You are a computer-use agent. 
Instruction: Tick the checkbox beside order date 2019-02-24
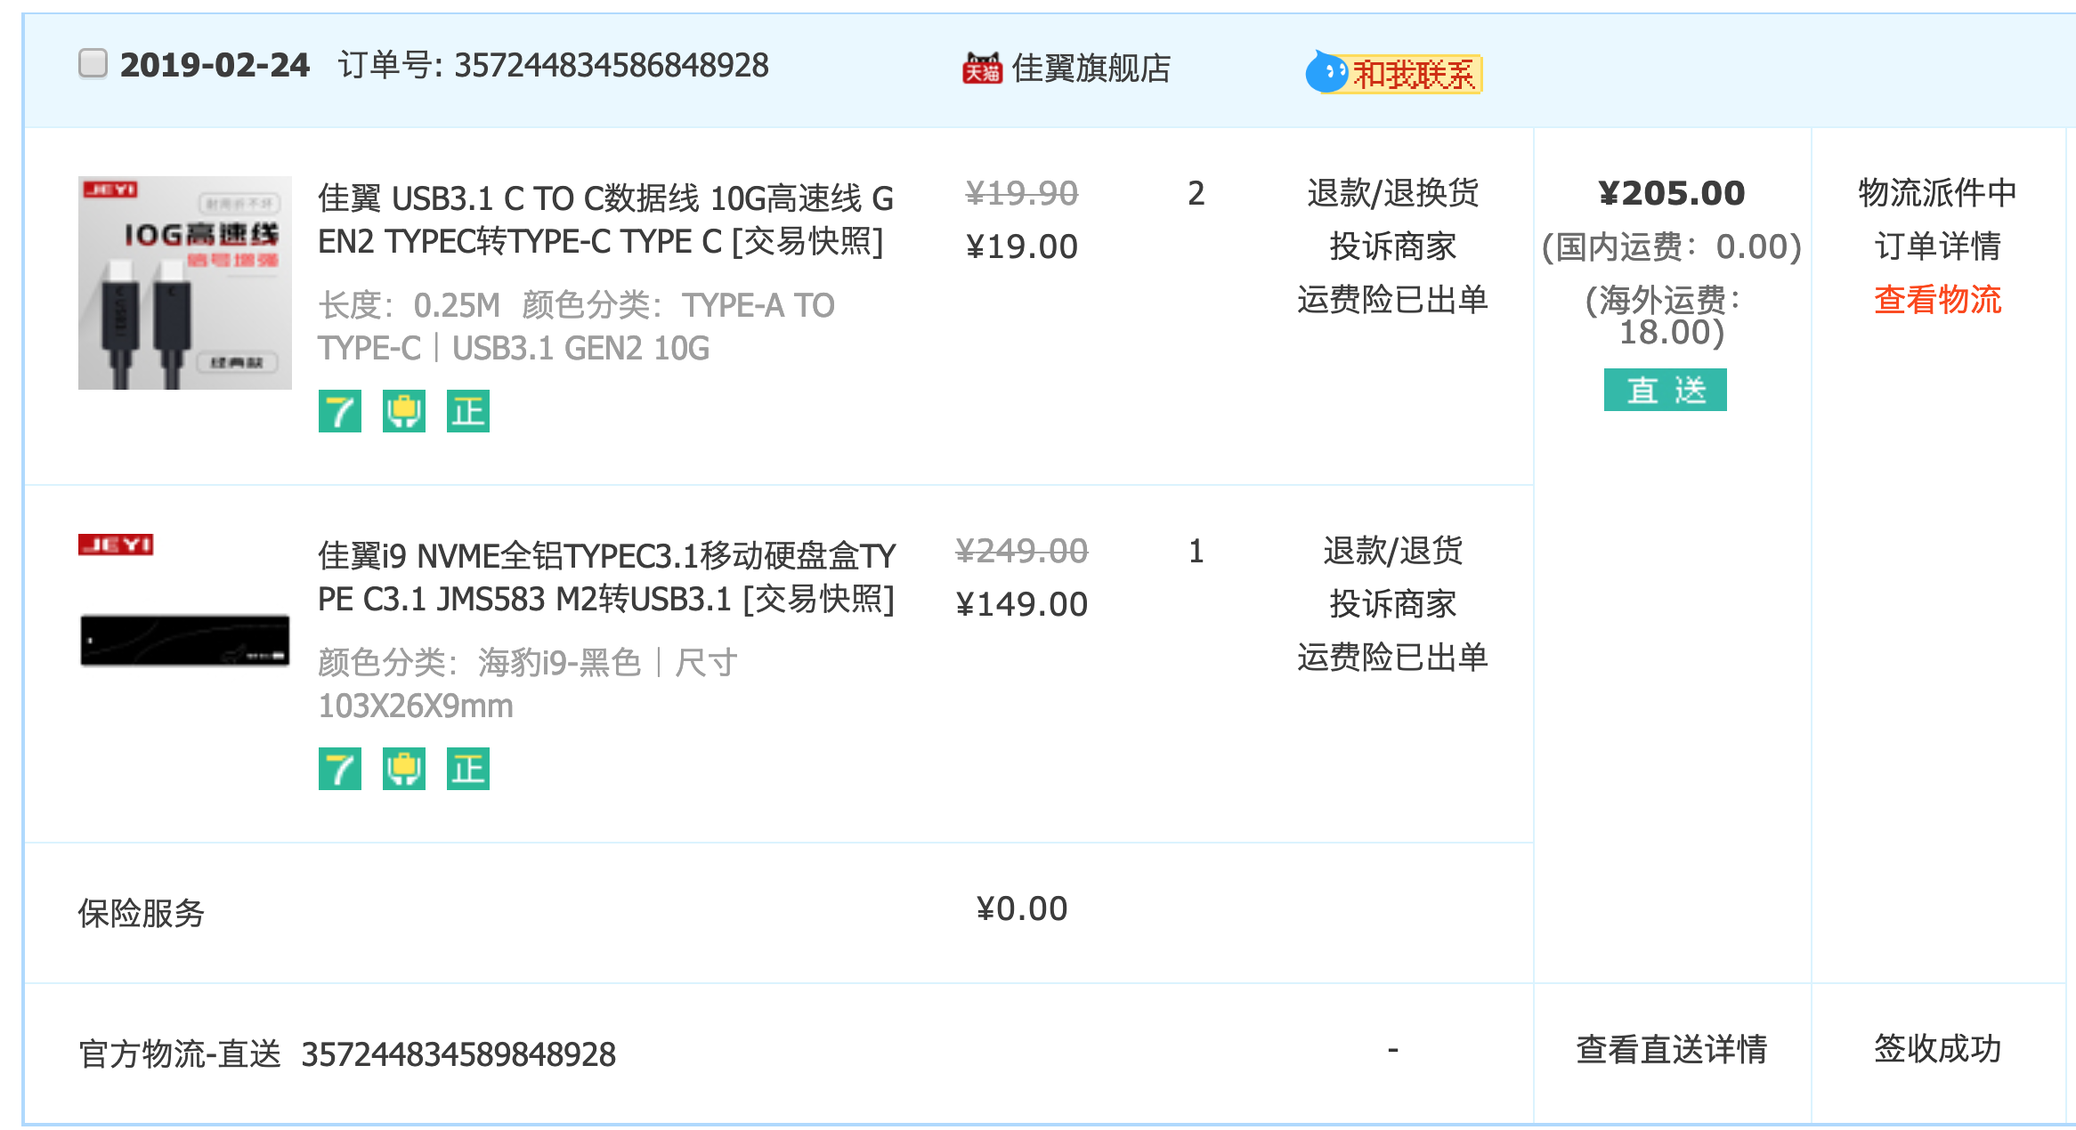[93, 64]
